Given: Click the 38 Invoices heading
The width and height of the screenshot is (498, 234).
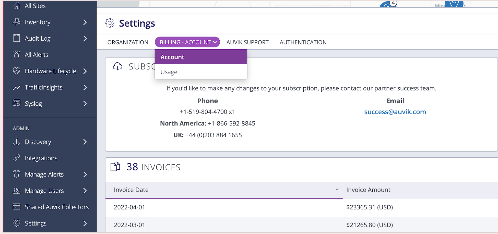Looking at the screenshot, I should click(153, 167).
